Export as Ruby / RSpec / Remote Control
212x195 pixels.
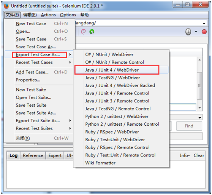[121, 147]
